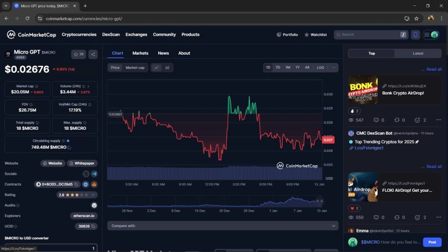Open the audit provider badge
Screen dimensions: 448x252
94,205
